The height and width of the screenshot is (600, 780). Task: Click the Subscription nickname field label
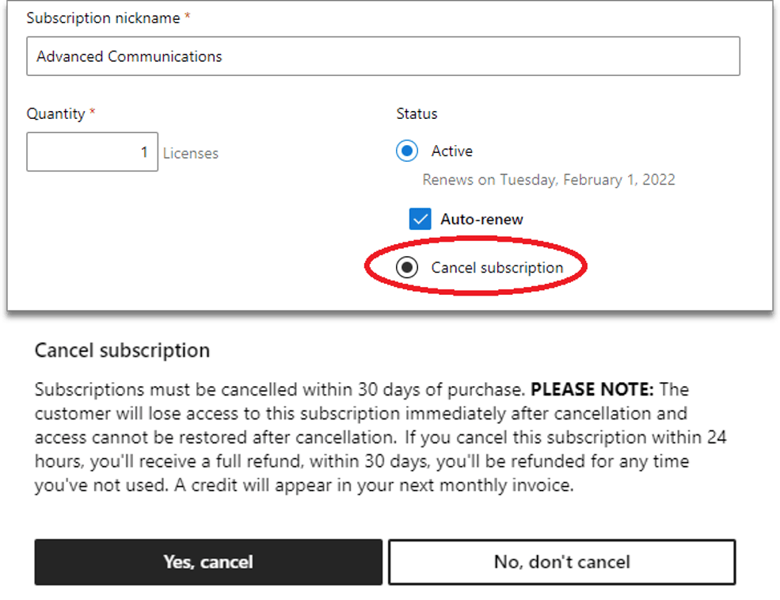point(103,17)
